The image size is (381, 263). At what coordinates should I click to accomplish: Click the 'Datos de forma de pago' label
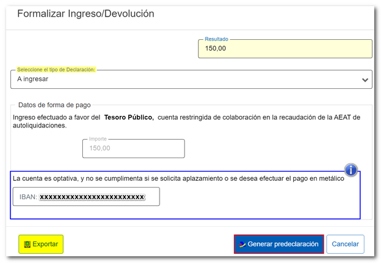(55, 105)
